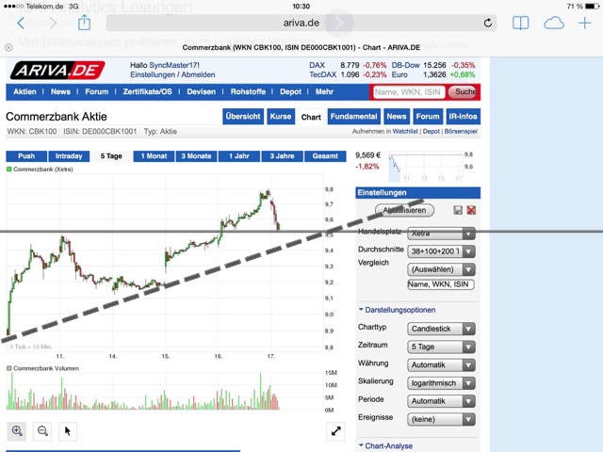Select the Gesamt chart period

click(x=325, y=156)
